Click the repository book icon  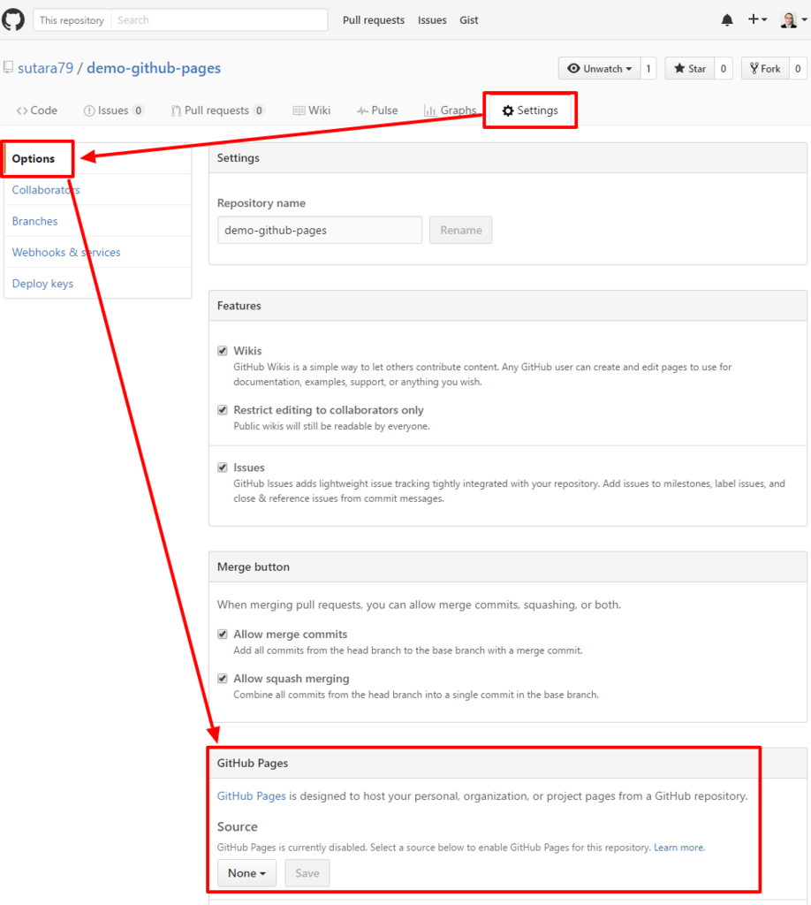[8, 67]
